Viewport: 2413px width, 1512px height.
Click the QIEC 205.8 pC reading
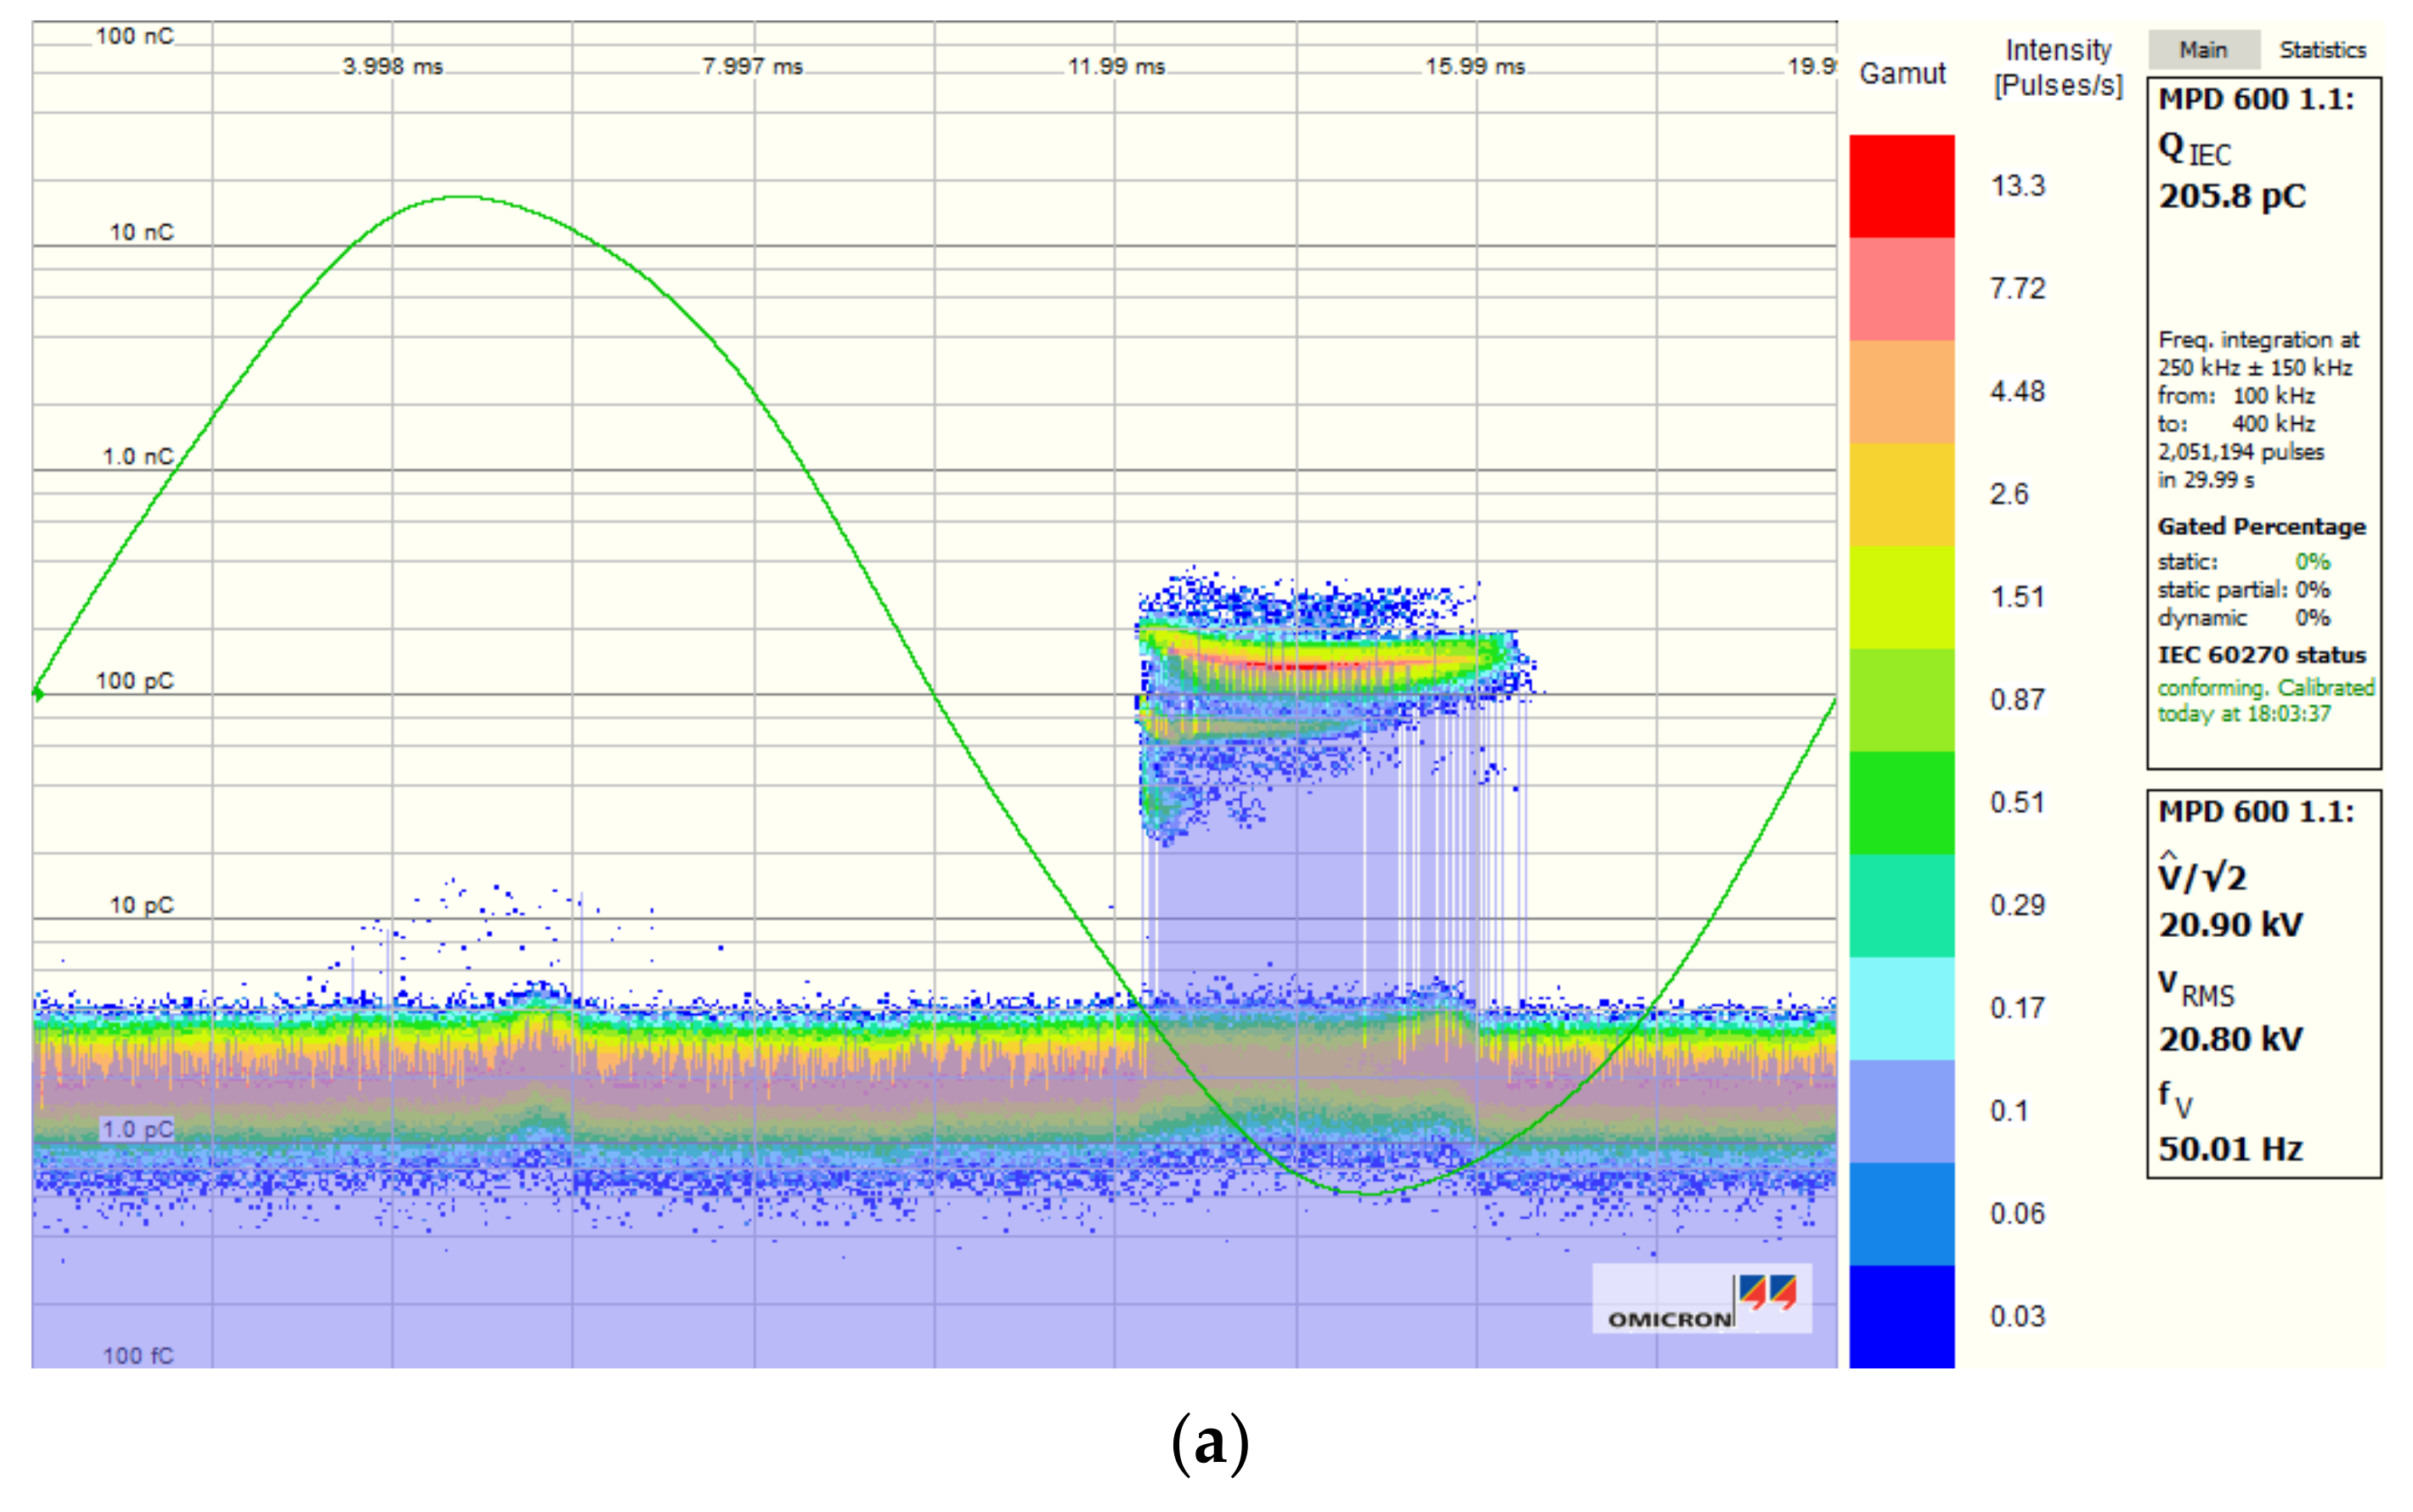[x=2231, y=196]
